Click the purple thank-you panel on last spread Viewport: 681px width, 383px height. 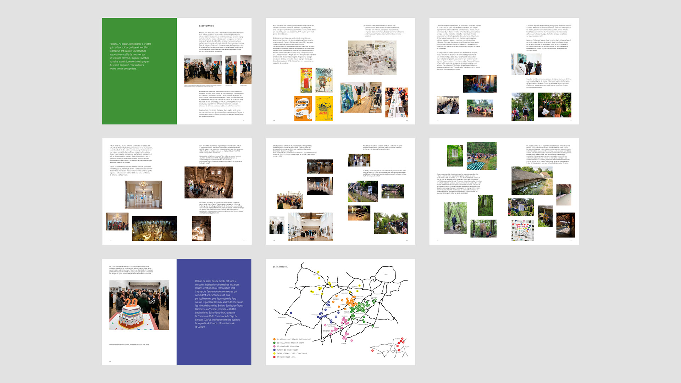(x=214, y=312)
